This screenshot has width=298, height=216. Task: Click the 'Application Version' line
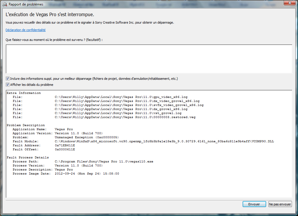click(58, 133)
